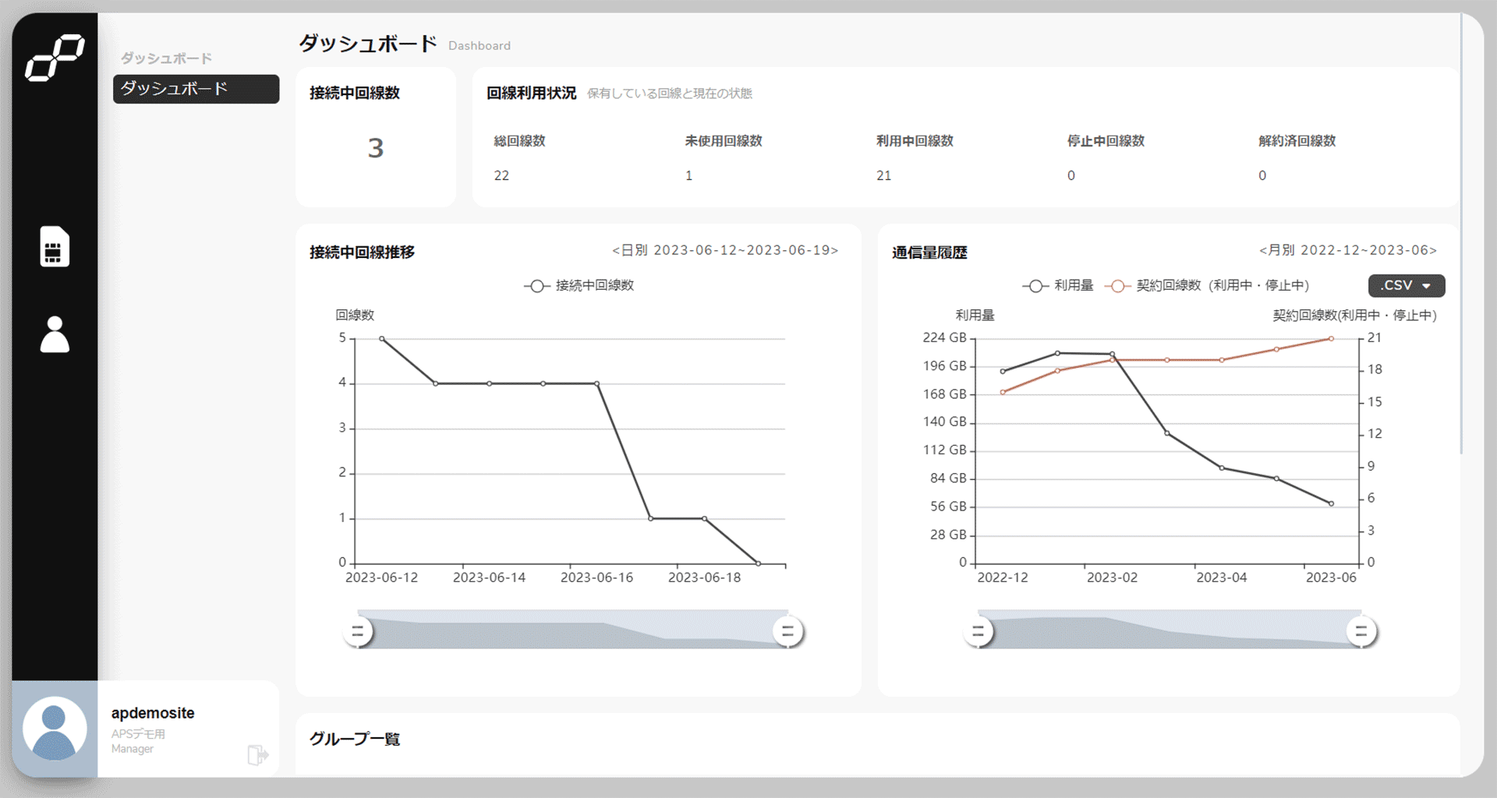Click the 2023-02 x-axis label
Viewport: 1497px width, 798px height.
coord(1112,577)
